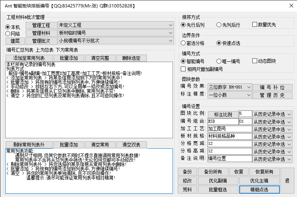297x197 pixels.
Task: Close the Ant 智能板块排版编号 window
Action: coord(291,6)
